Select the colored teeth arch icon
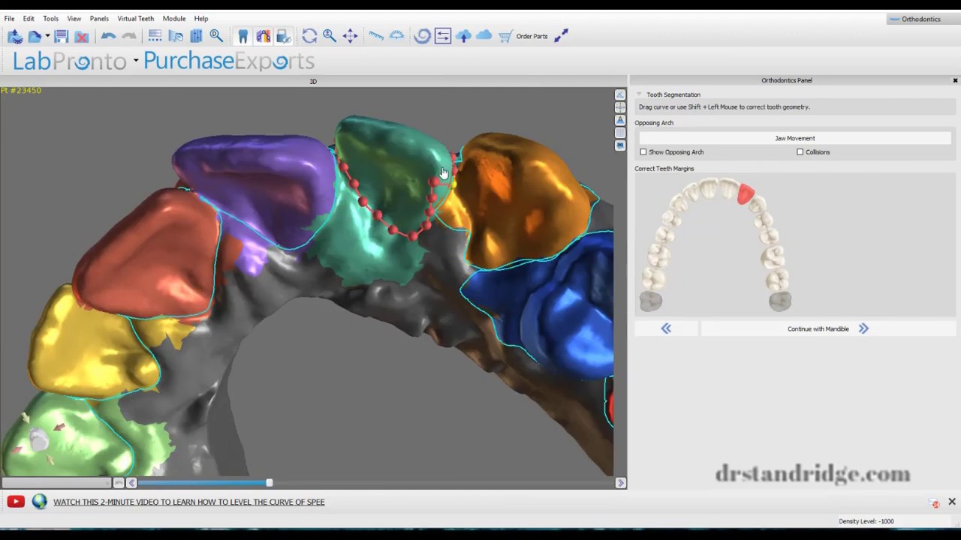 (x=263, y=36)
